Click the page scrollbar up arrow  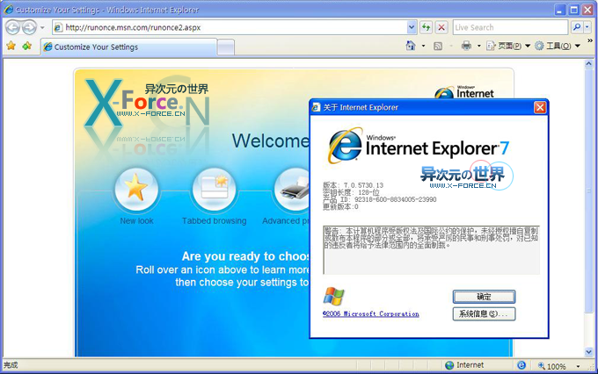589,63
